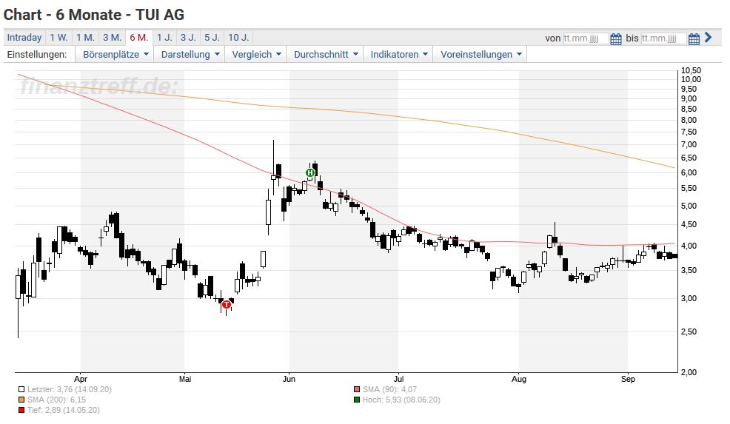Click the pink SMA (90) legend swatch
This screenshot has height=424, width=730.
pos(357,389)
